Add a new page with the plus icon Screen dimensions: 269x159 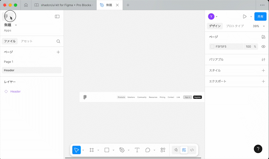pyautogui.click(x=58, y=52)
